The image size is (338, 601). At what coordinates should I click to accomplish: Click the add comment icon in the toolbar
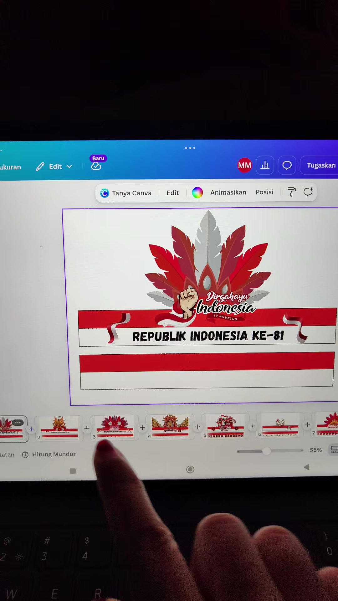click(308, 192)
